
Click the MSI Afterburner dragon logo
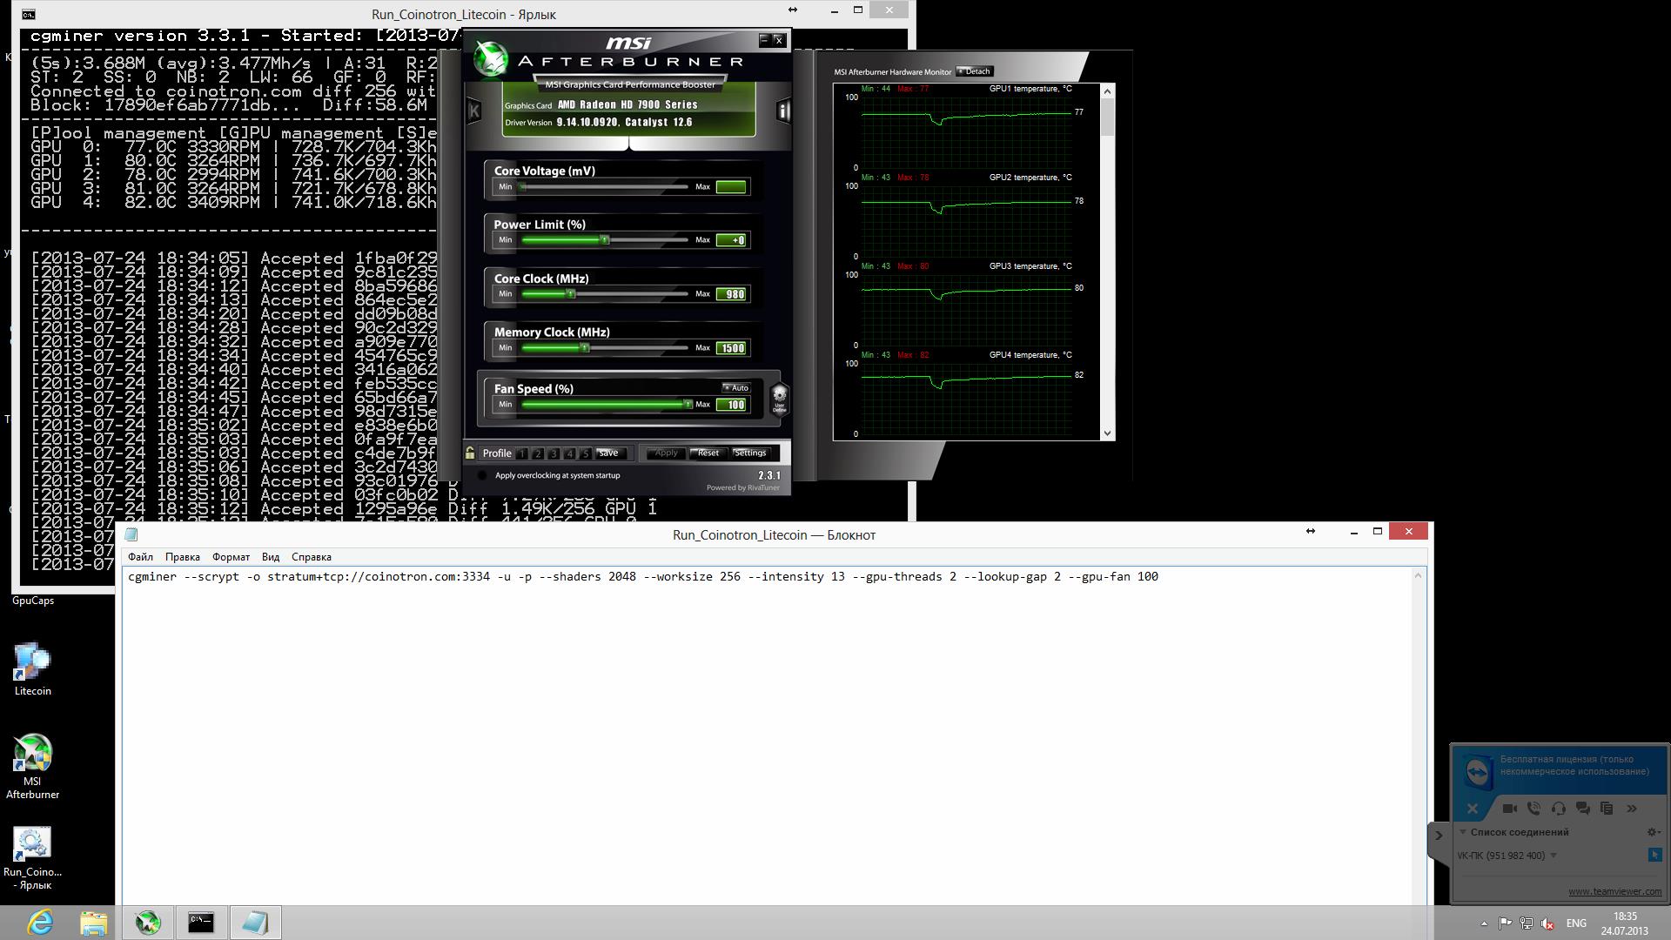490,58
